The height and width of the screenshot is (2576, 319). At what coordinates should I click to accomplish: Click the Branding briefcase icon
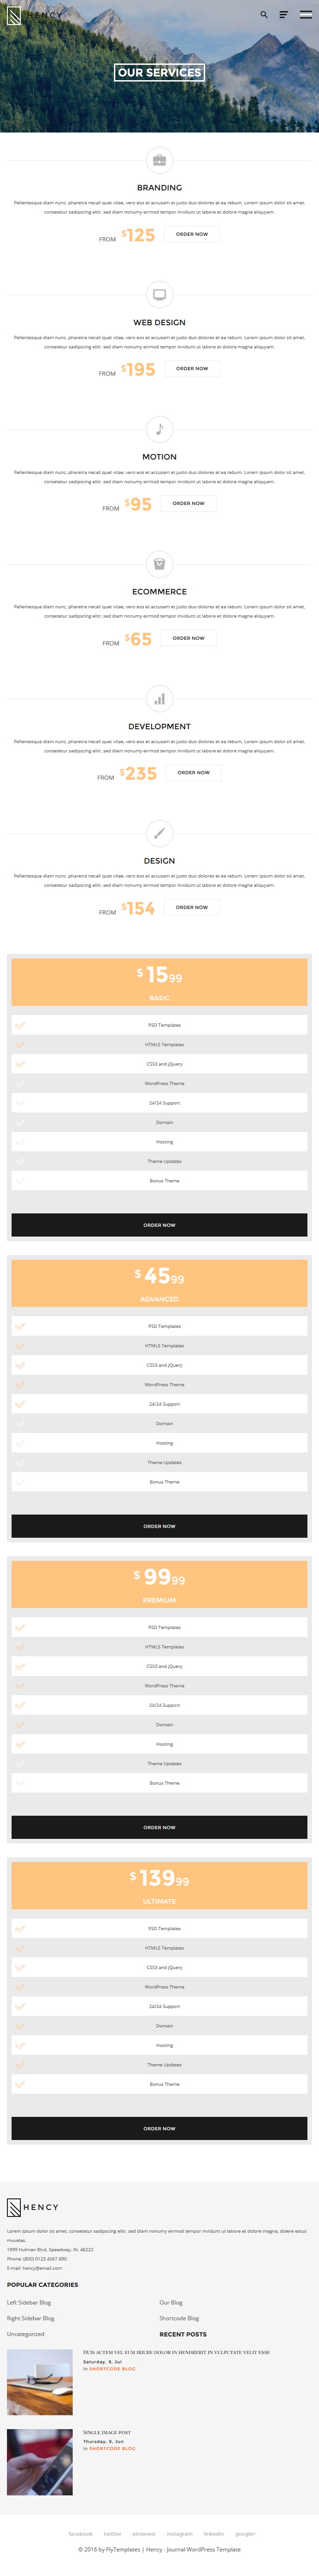(x=159, y=160)
